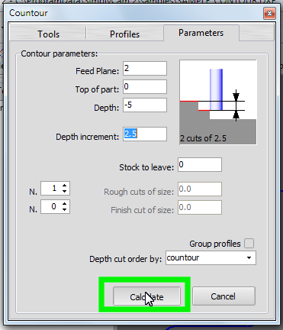Focus the Top of part field

coord(145,86)
